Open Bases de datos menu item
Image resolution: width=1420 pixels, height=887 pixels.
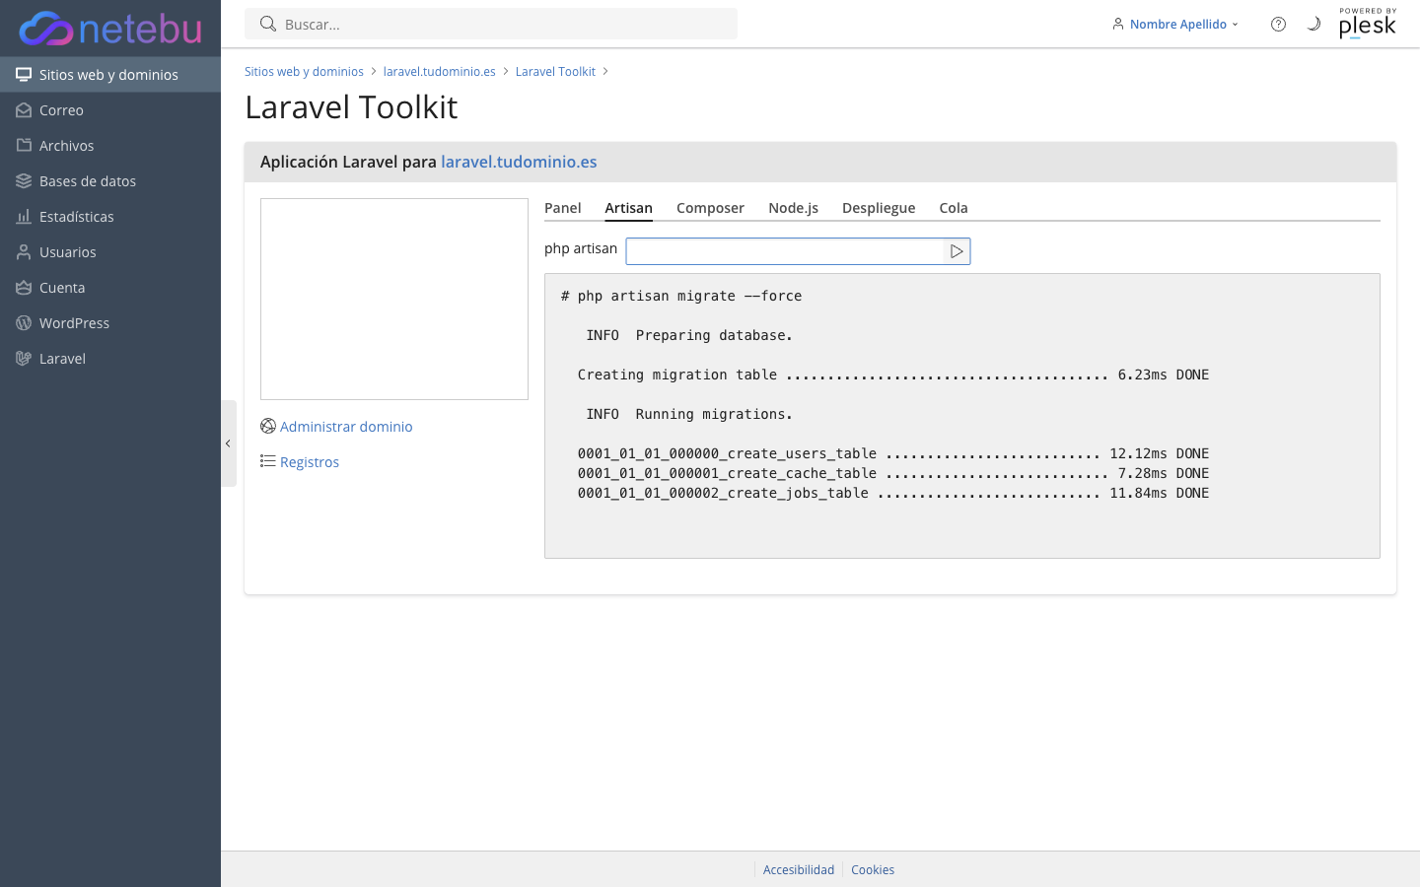pos(110,181)
